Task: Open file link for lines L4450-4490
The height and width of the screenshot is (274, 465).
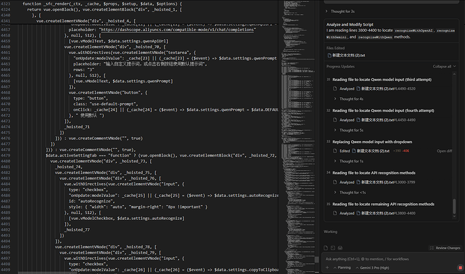Action: [386, 120]
